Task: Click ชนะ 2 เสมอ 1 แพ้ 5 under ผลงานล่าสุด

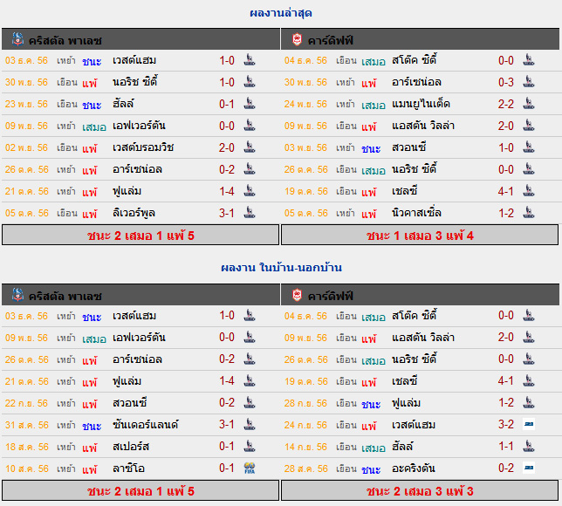Action: (140, 235)
